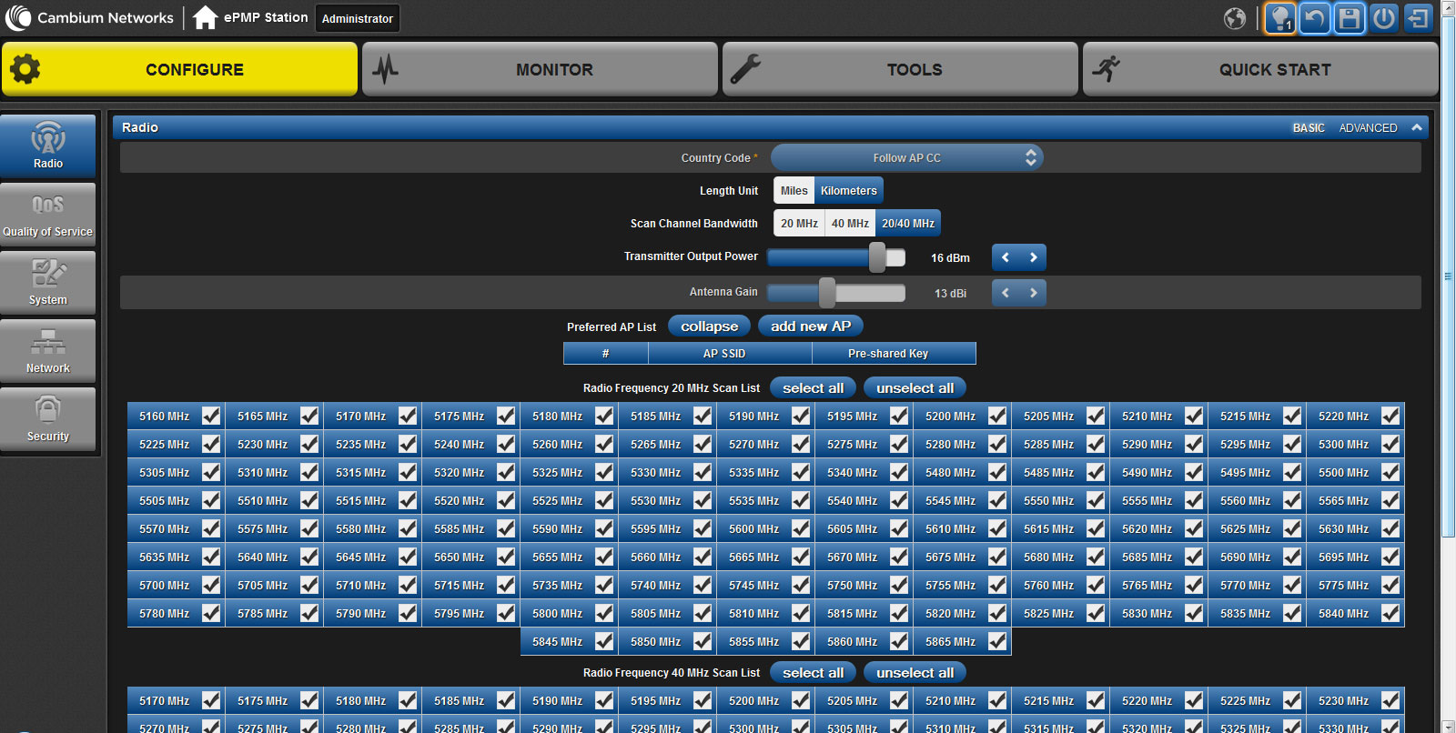Unselect all 20 MHz scan frequencies
The height and width of the screenshot is (733, 1456).
click(915, 388)
